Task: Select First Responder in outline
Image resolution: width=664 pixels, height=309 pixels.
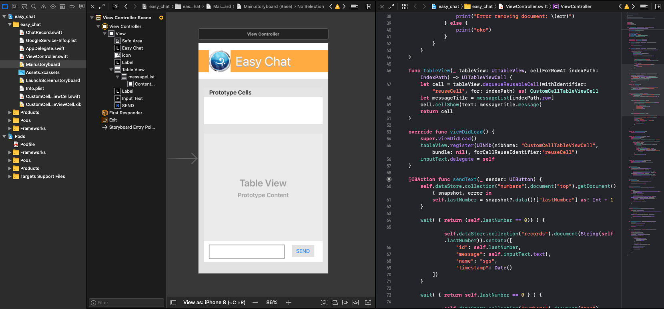Action: (x=122, y=113)
